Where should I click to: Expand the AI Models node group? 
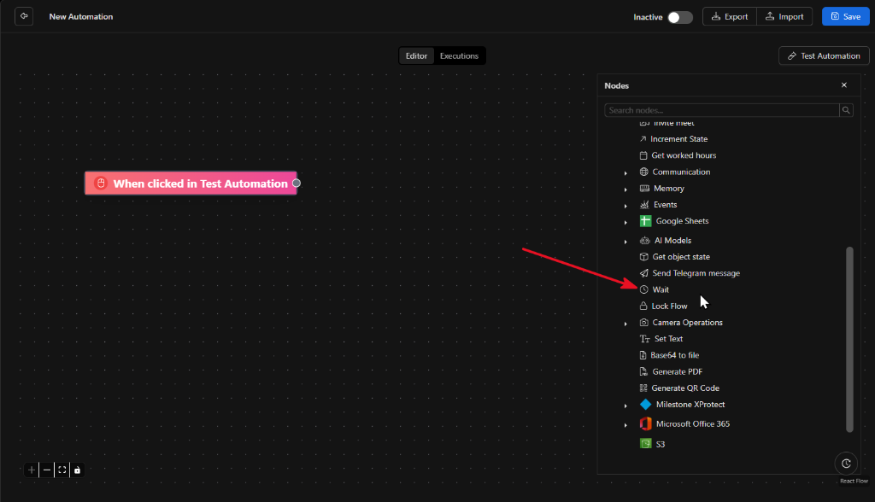click(x=625, y=242)
